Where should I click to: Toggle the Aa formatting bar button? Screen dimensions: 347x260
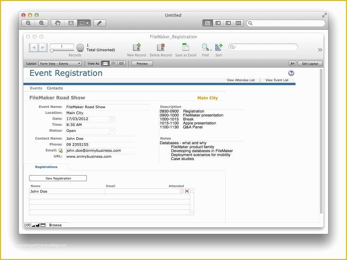pos(292,63)
